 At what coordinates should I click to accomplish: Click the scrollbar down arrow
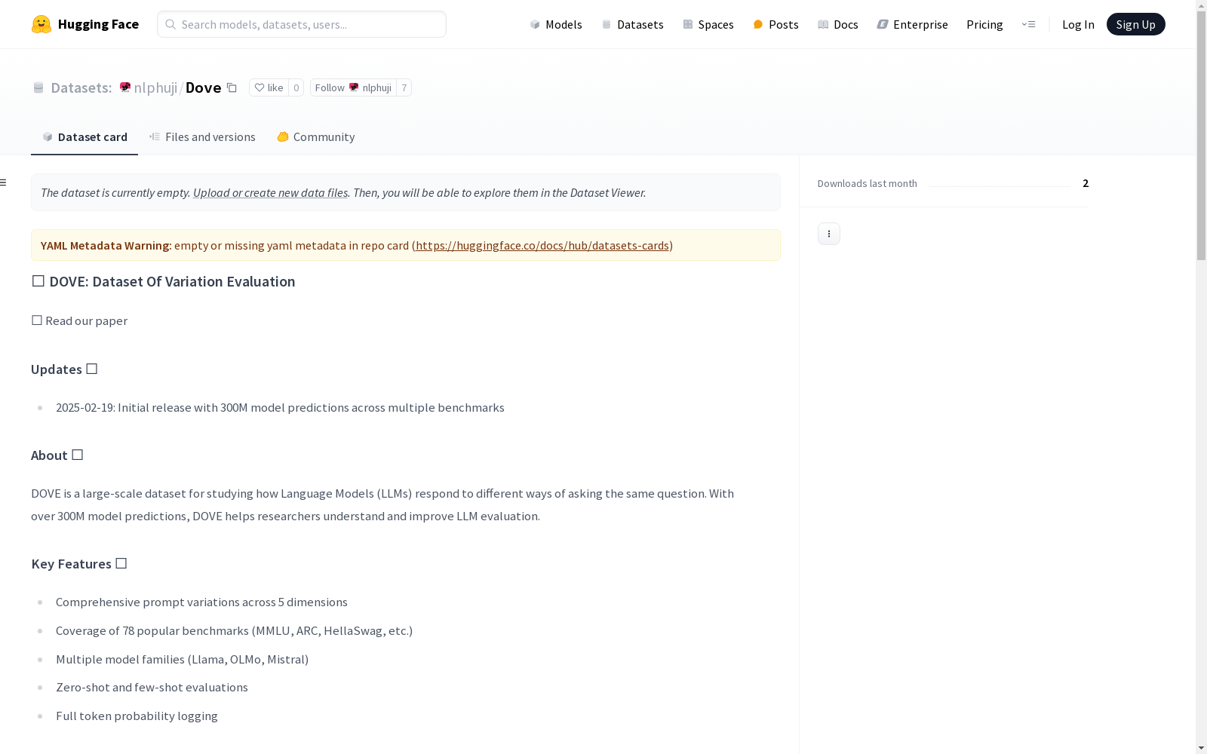[1201, 748]
